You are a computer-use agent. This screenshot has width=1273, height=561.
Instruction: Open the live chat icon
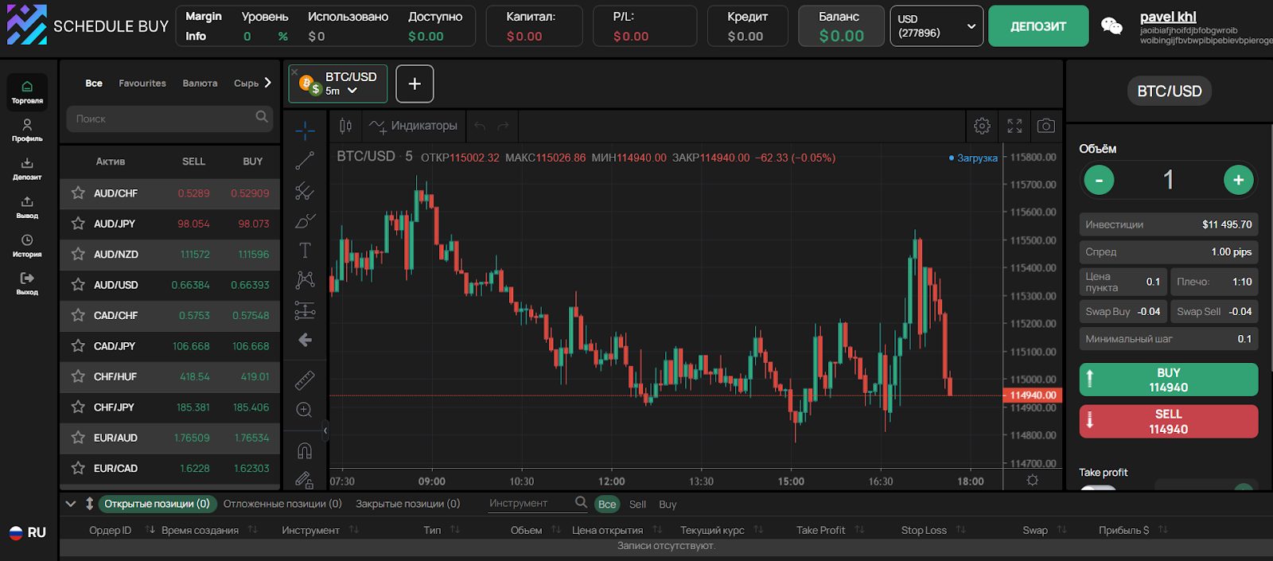[1111, 26]
